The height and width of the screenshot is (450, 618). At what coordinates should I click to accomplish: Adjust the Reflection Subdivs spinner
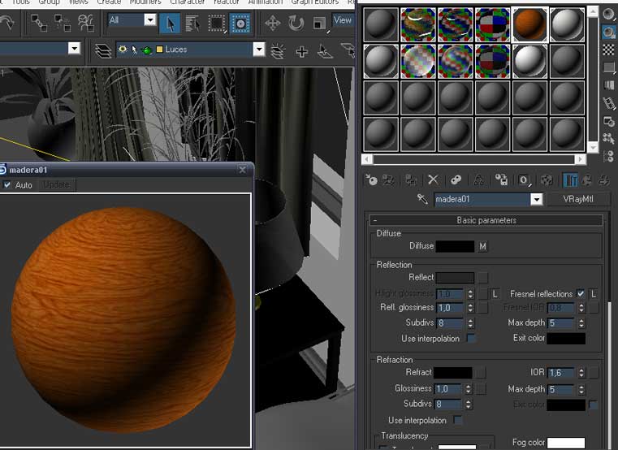coord(470,323)
